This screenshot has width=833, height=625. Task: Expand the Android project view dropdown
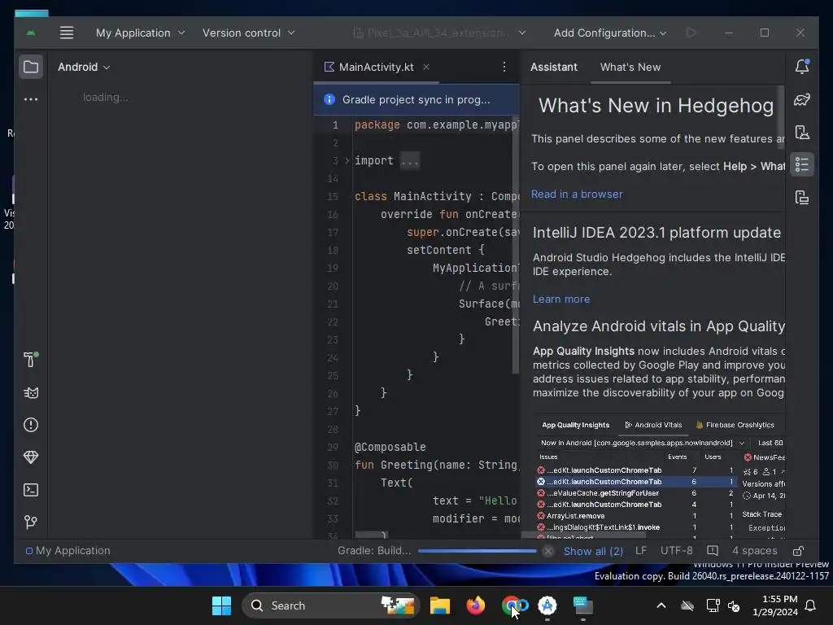[84, 67]
